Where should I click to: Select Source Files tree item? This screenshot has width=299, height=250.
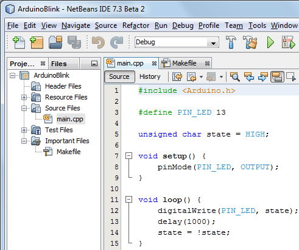pos(63,108)
